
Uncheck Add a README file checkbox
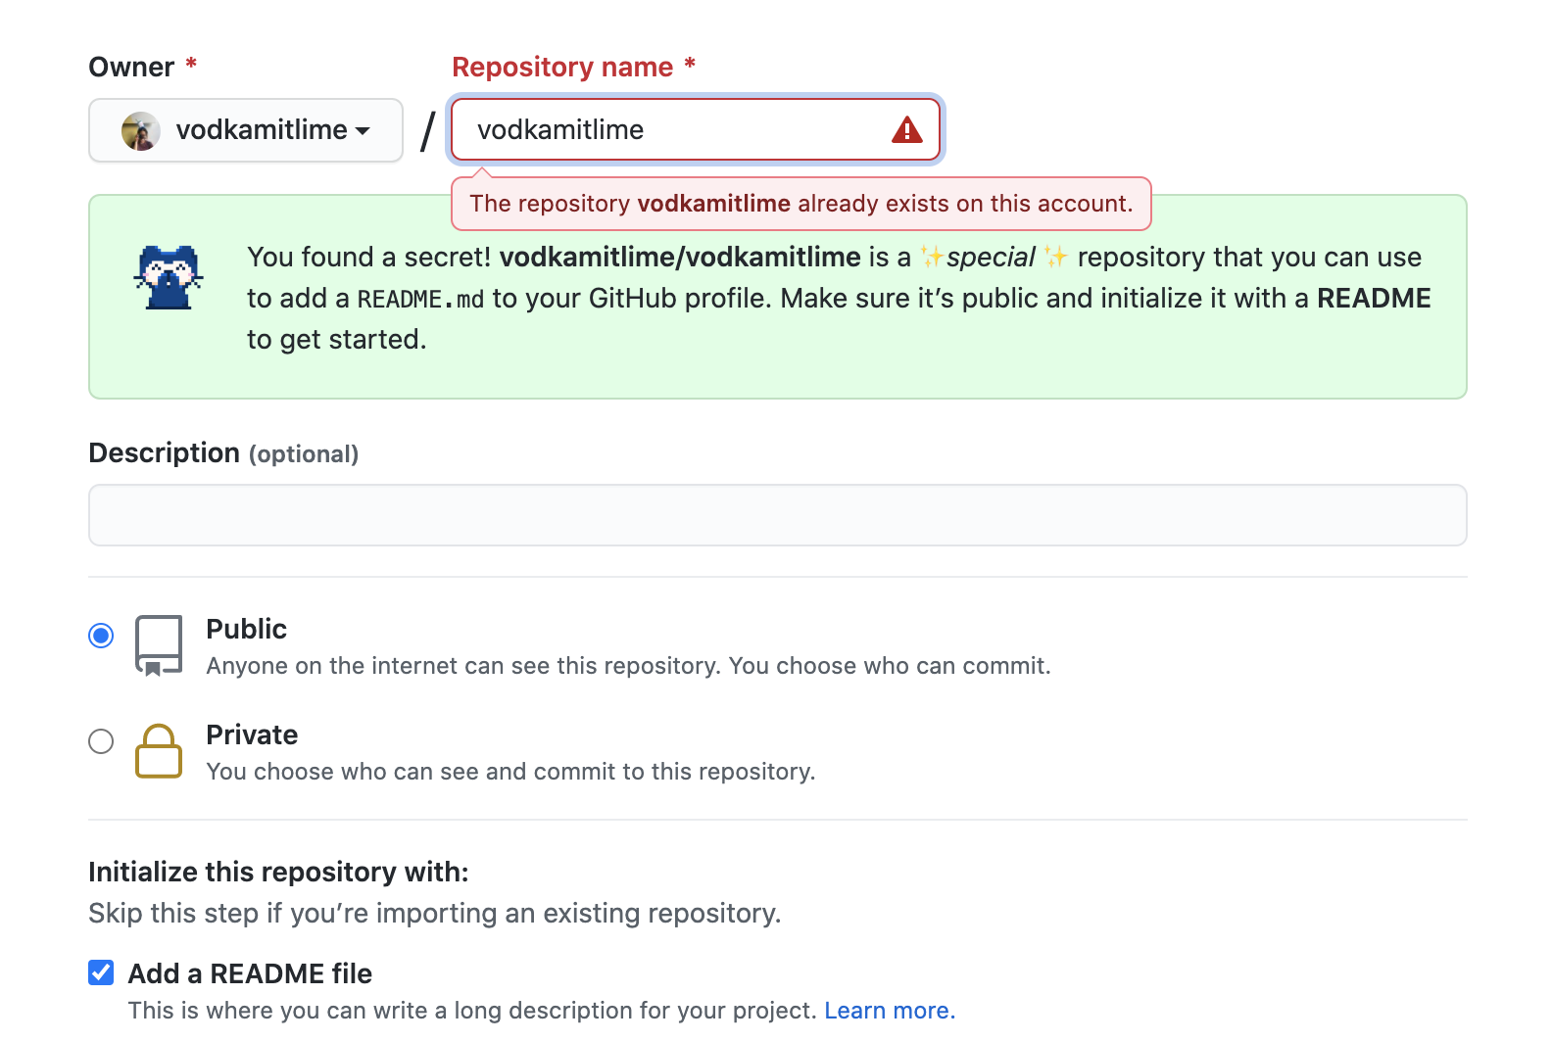point(101,972)
